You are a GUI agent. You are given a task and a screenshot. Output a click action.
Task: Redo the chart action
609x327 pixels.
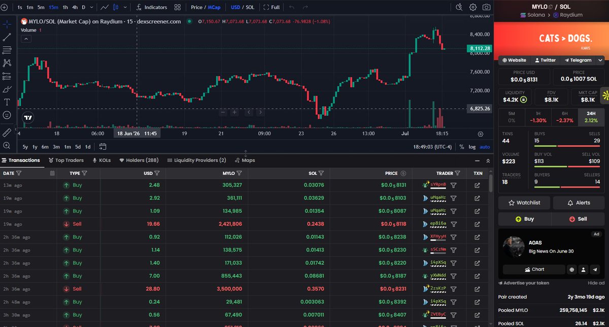305,7
